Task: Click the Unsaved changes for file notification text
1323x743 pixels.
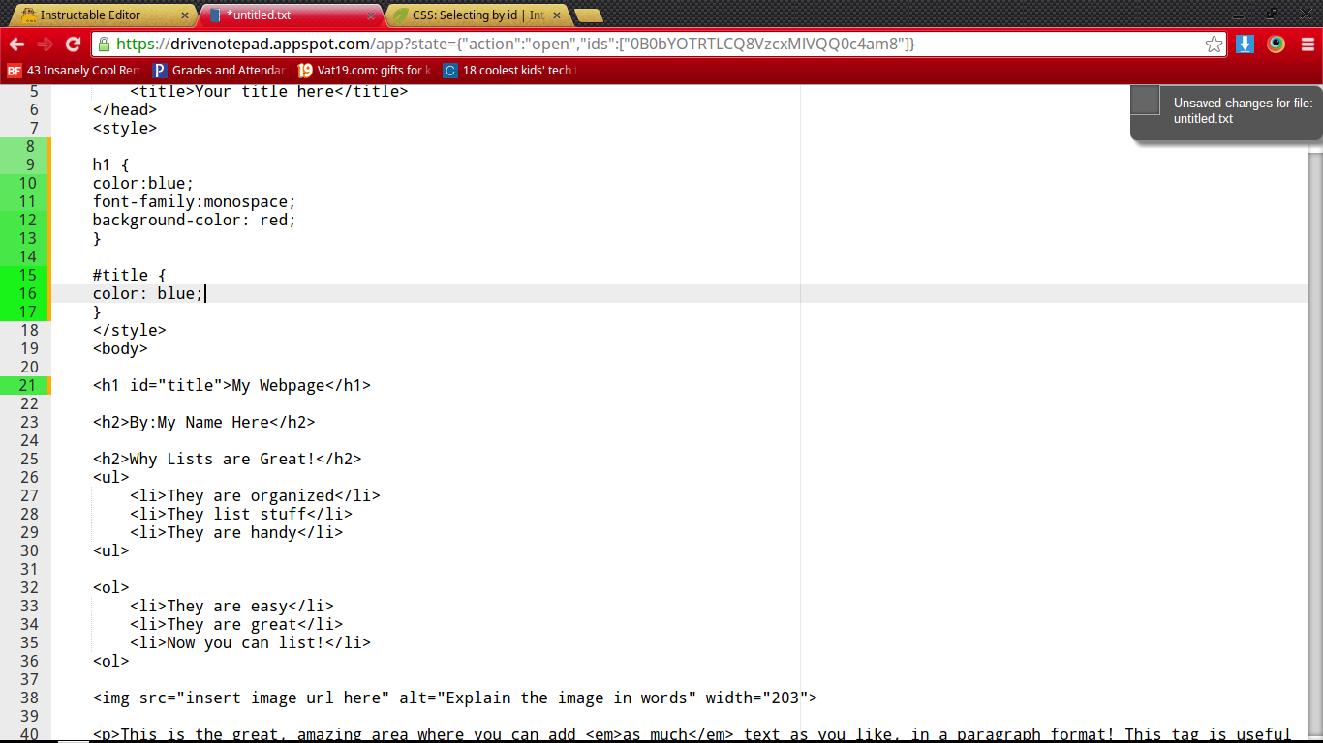Action: pyautogui.click(x=1243, y=111)
